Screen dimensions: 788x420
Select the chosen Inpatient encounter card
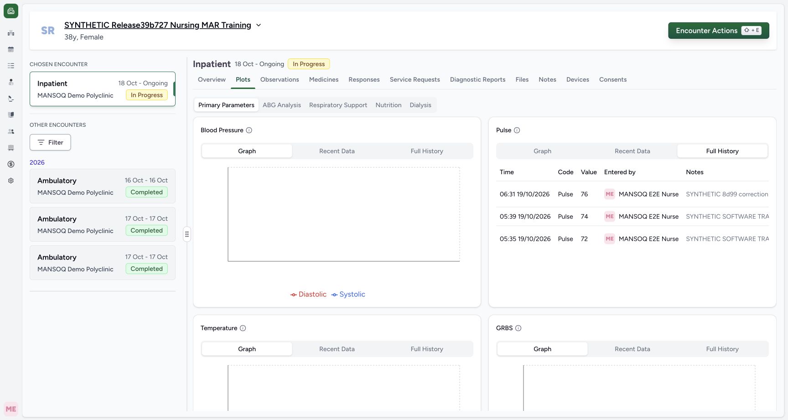coord(103,89)
